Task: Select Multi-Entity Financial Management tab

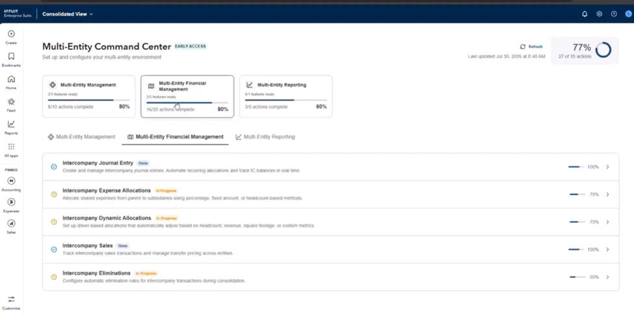Action: (175, 137)
